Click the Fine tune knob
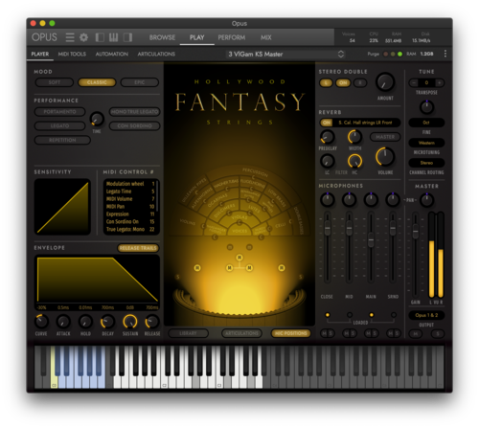Screen dimensions: 479x428 [x=426, y=107]
